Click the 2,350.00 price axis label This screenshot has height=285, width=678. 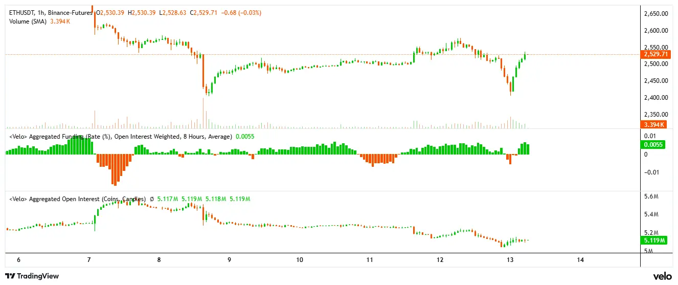pyautogui.click(x=657, y=115)
